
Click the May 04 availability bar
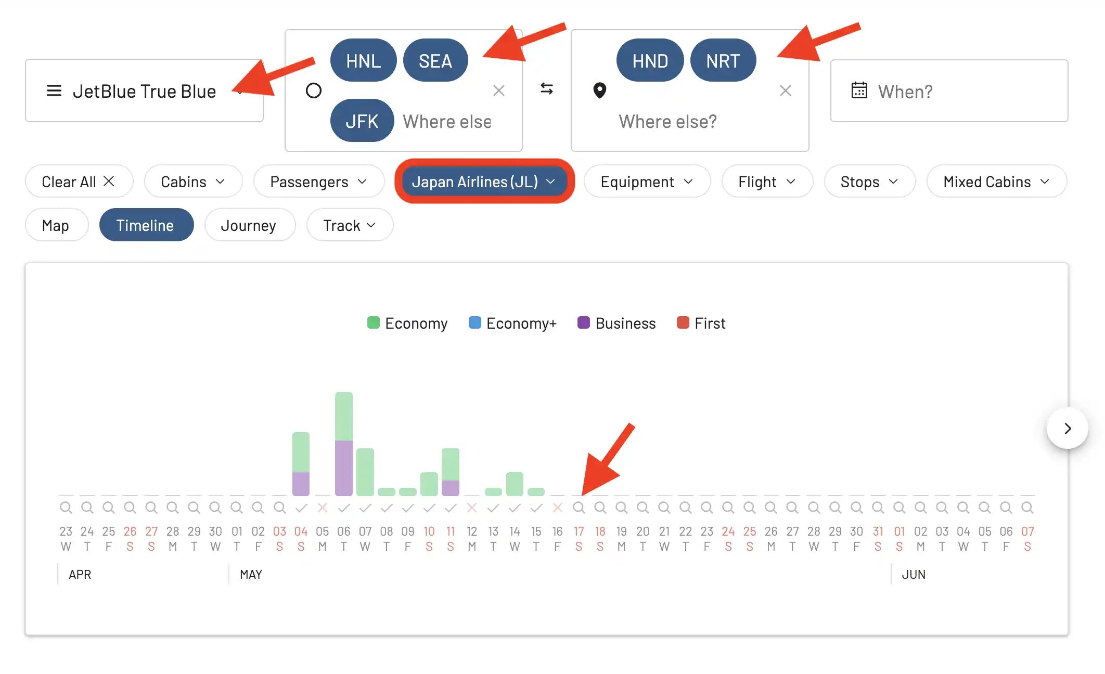click(301, 464)
